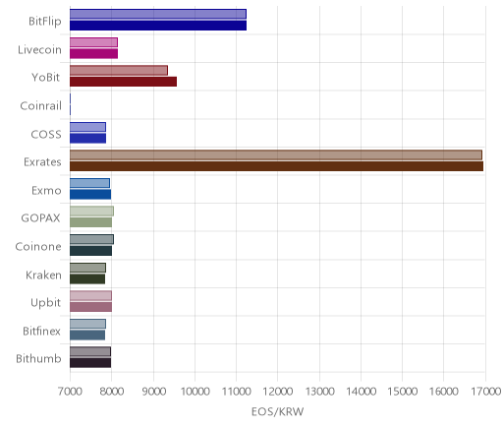Click the 12000 x-axis tick label

(x=278, y=392)
